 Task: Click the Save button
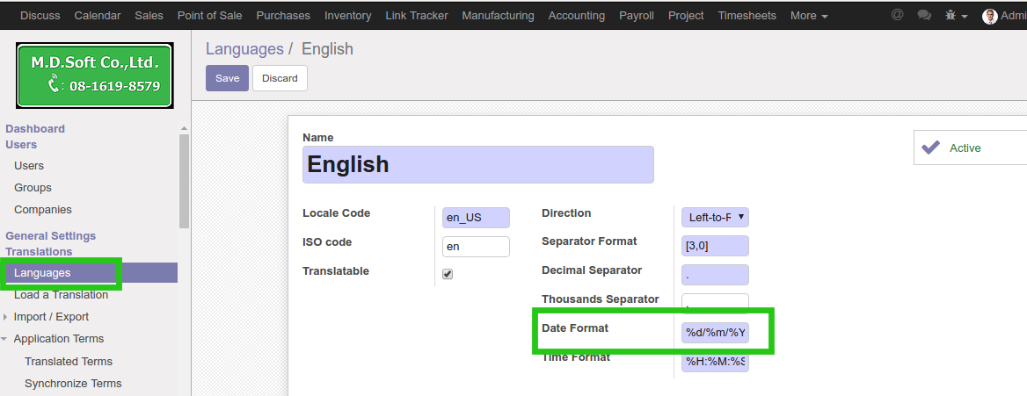pyautogui.click(x=227, y=78)
